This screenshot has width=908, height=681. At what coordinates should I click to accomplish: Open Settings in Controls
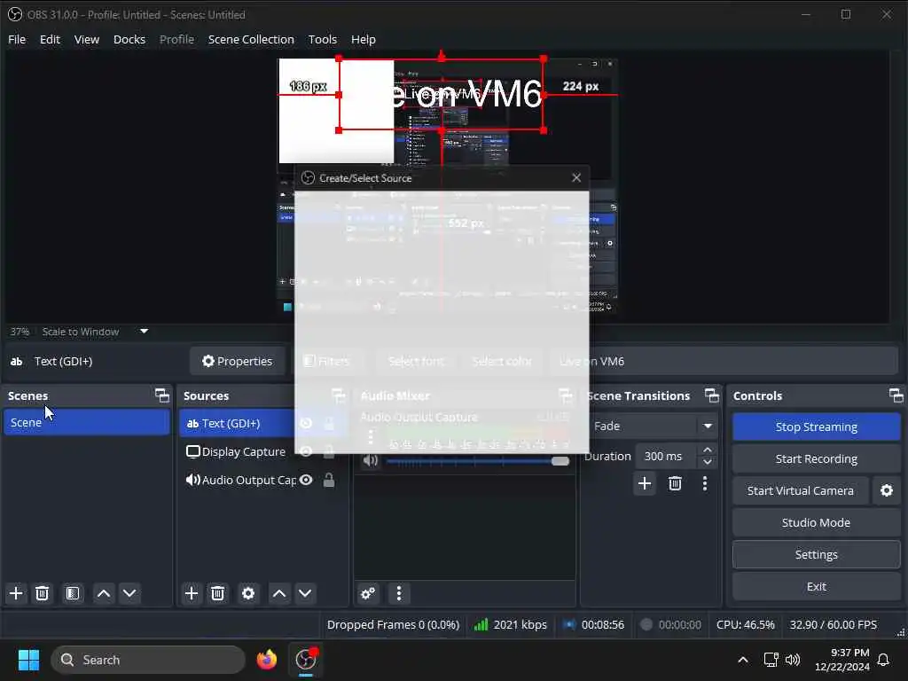pyautogui.click(x=816, y=555)
